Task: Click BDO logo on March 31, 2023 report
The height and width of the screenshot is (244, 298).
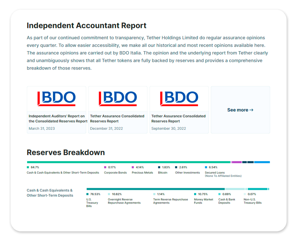Action: [56, 99]
